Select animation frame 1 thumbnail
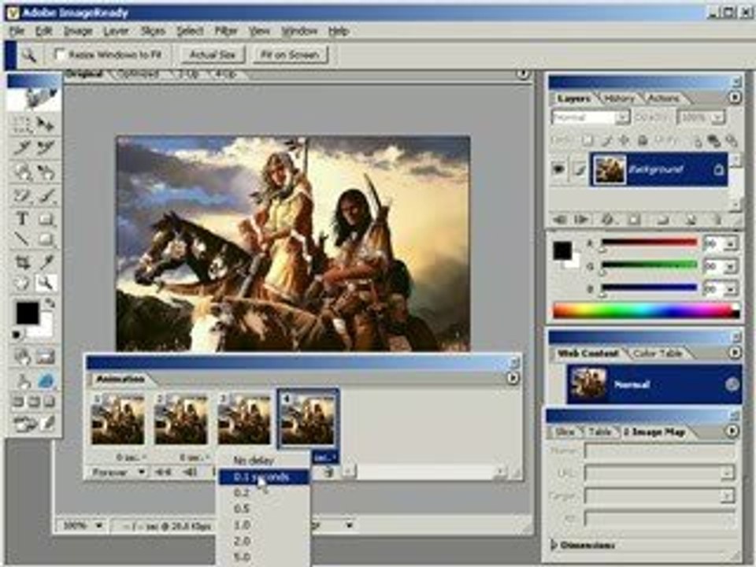Screen dimensions: 756x567 point(118,418)
